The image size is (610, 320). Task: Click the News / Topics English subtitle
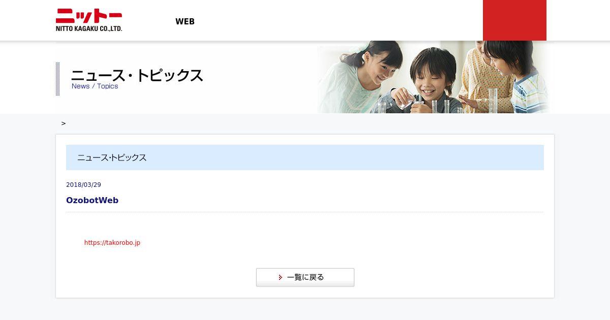click(95, 86)
